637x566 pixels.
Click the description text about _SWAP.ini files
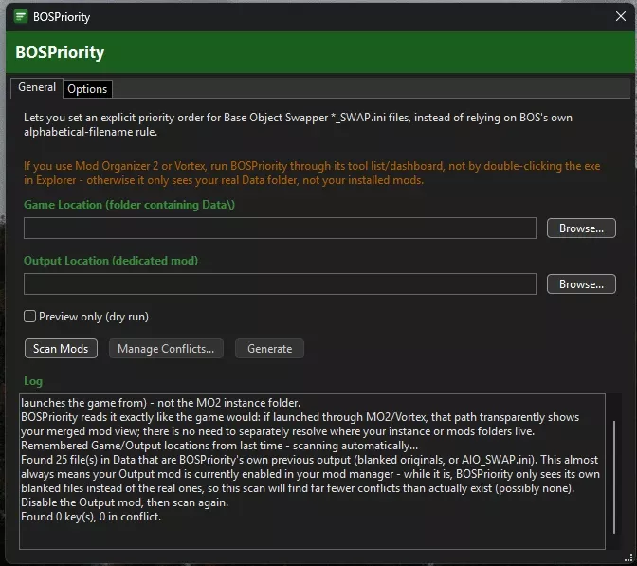[x=298, y=124]
